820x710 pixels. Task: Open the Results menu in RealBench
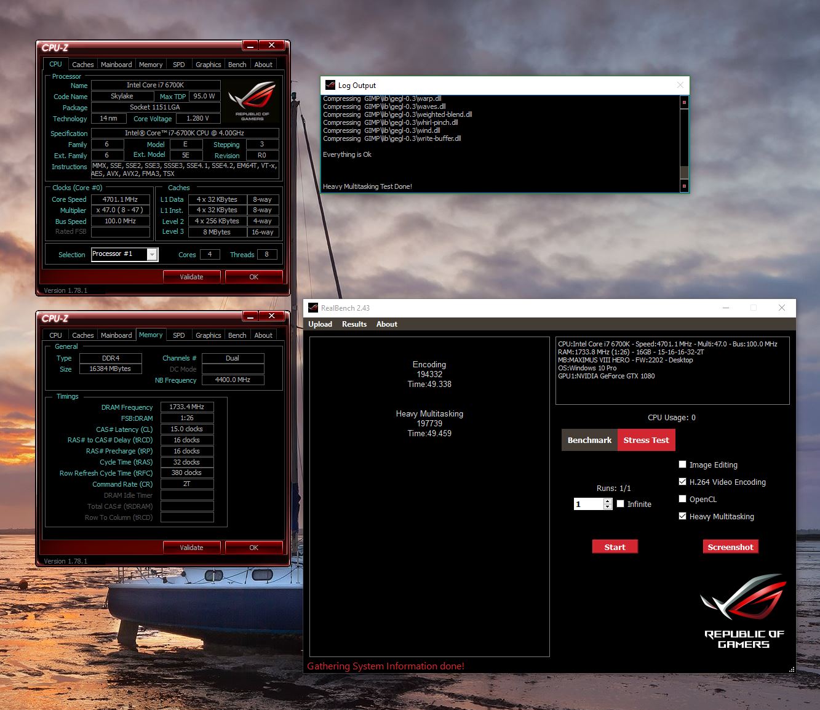(354, 324)
